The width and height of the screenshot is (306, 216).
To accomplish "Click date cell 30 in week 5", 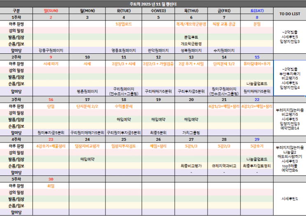I will pyautogui.click(x=51, y=179).
